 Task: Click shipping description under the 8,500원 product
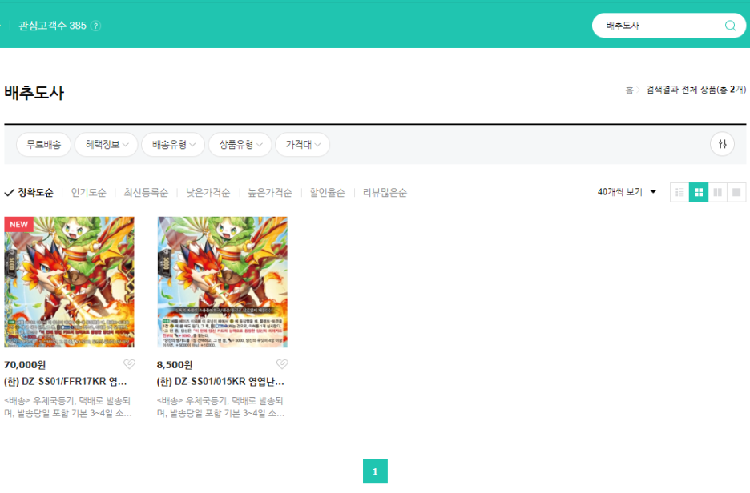[220, 407]
